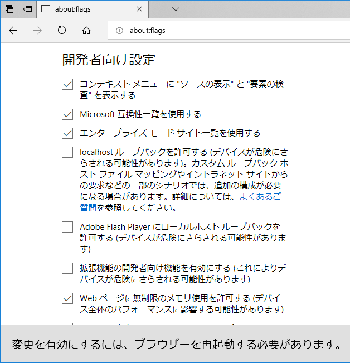Viewport: 350px width, 363px height.
Task: Uncheck the ソースの表示 context menu option
Action: pos(67,84)
